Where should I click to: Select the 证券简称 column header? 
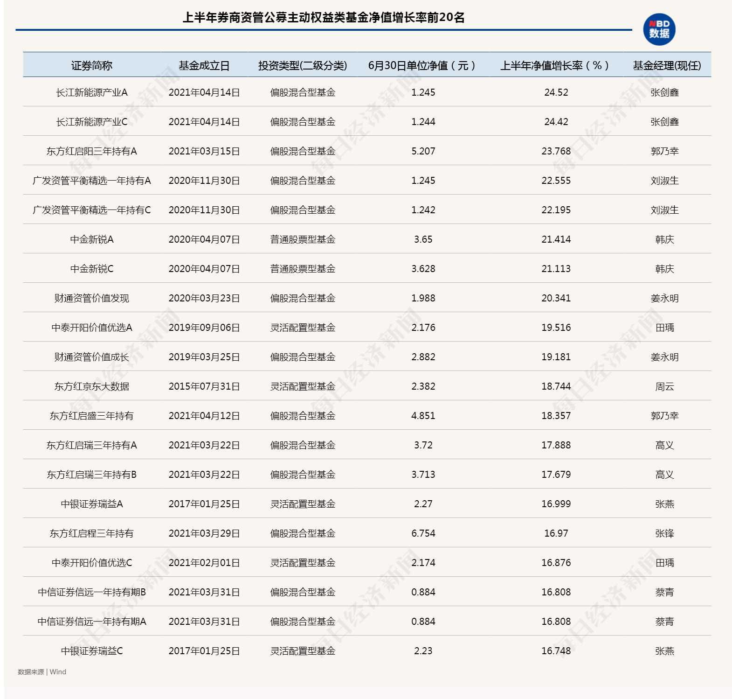point(91,66)
